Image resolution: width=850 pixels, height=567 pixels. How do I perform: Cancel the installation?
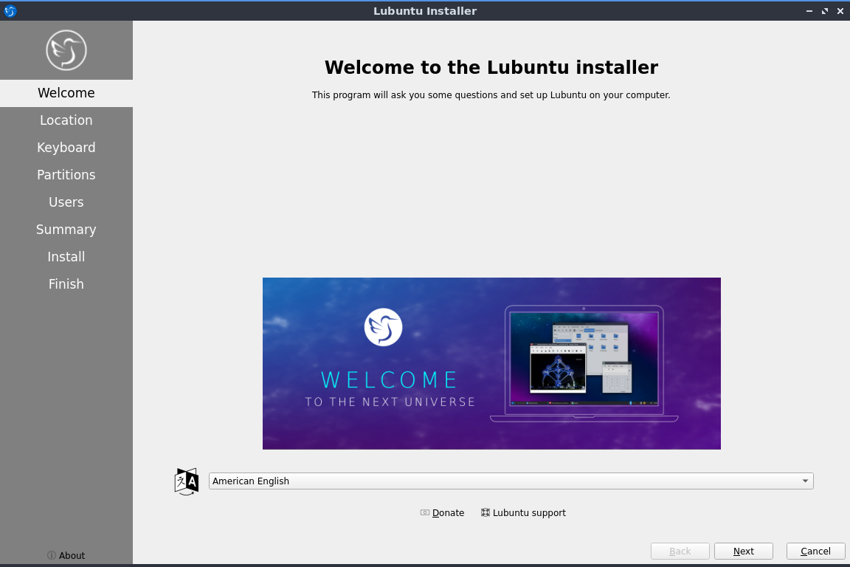(x=815, y=551)
